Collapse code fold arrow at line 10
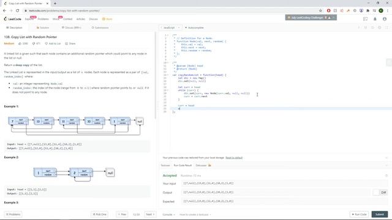The width and height of the screenshot is (392, 220). [168, 62]
